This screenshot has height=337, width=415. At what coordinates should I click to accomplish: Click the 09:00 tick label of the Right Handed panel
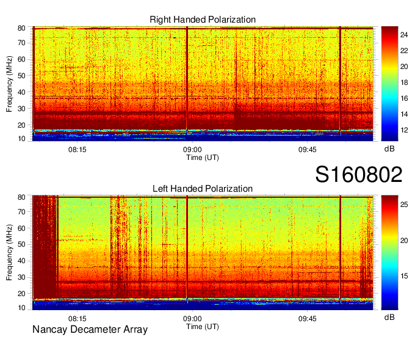[192, 150]
